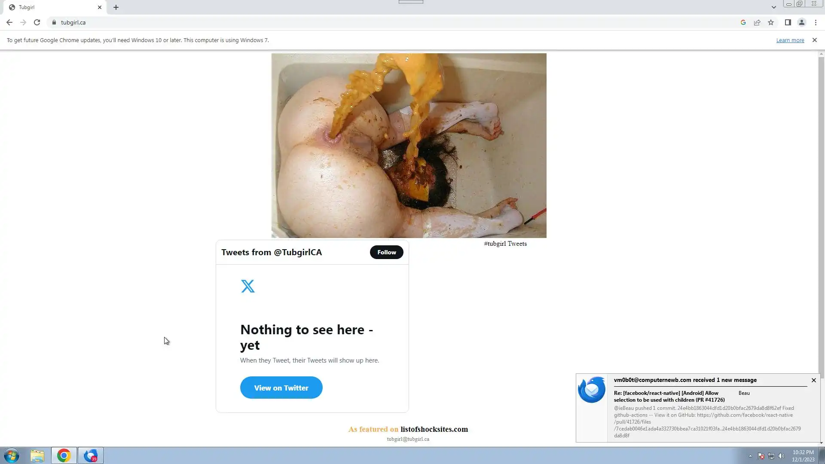The width and height of the screenshot is (825, 464).
Task: Close the Thunderbird new message notification
Action: (813, 380)
